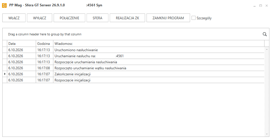Click the scrollbar down arrow
Viewport: 272px width, 140px height.
pyautogui.click(x=267, y=134)
